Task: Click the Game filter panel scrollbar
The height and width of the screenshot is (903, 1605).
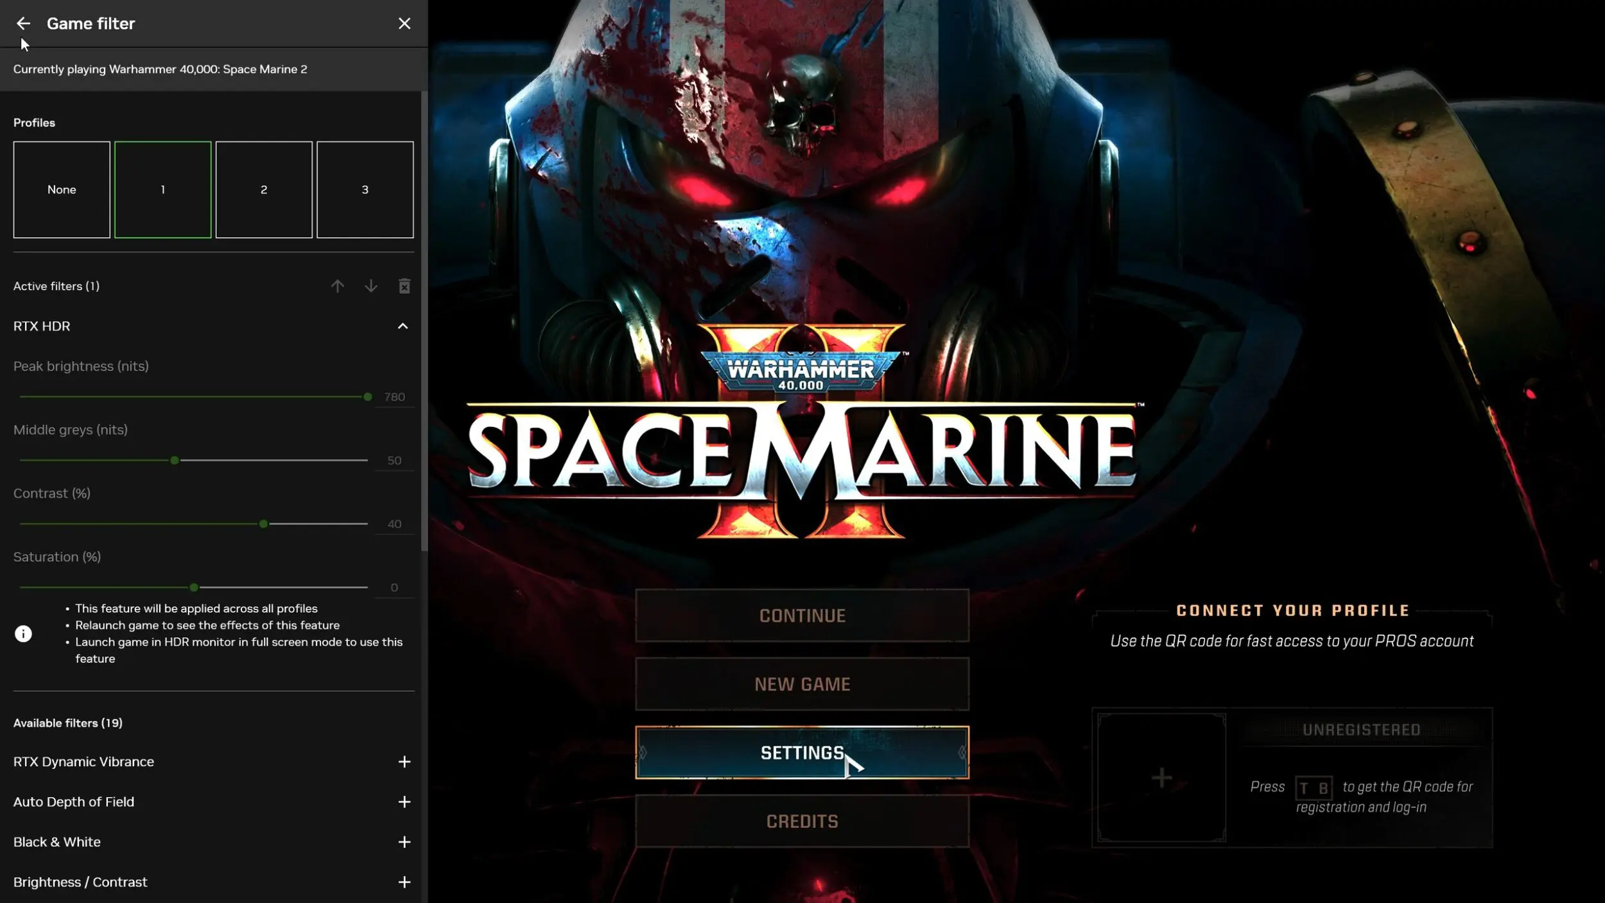Action: pyautogui.click(x=424, y=321)
